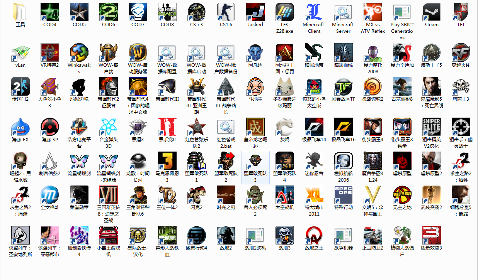Click the 工具 folder
This screenshot has height=280, width=478.
(x=20, y=12)
